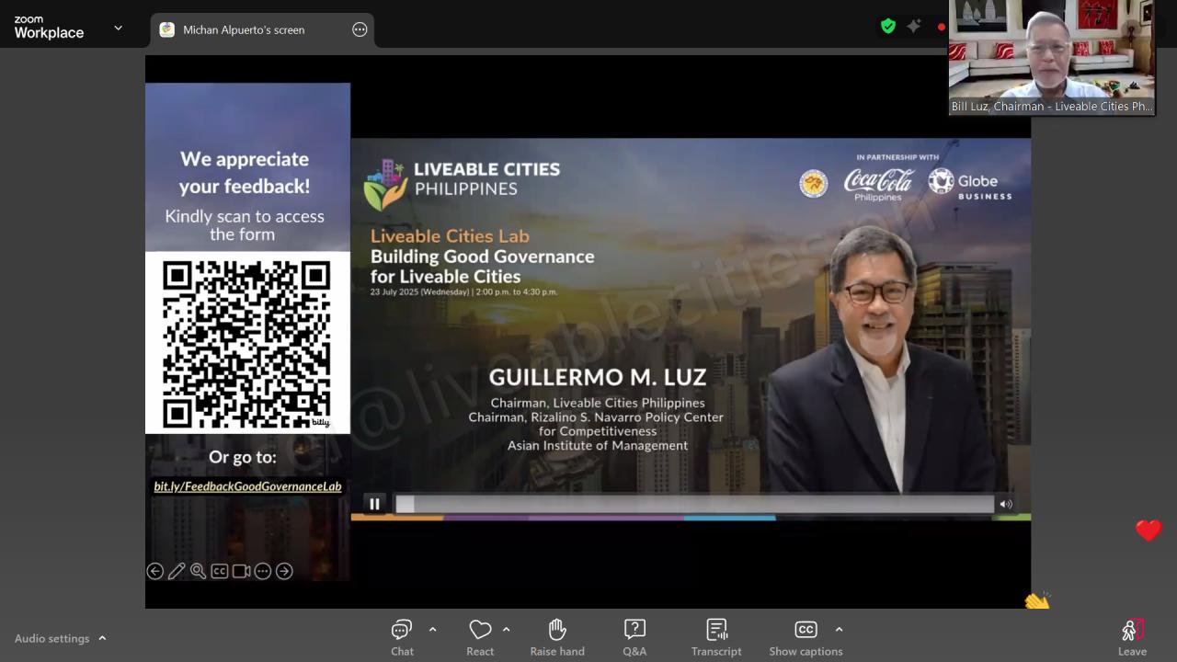Open bit.ly/FeedbackGoodGovernanceLab link
1177x662 pixels.
(x=247, y=486)
